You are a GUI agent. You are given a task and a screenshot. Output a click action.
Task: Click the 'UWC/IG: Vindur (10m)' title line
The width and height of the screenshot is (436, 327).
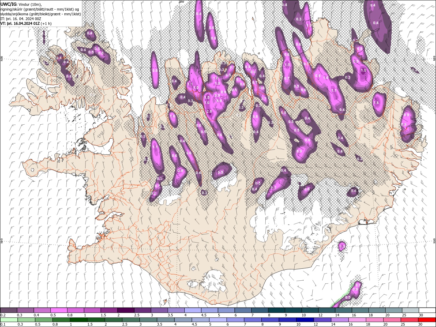click(x=21, y=4)
